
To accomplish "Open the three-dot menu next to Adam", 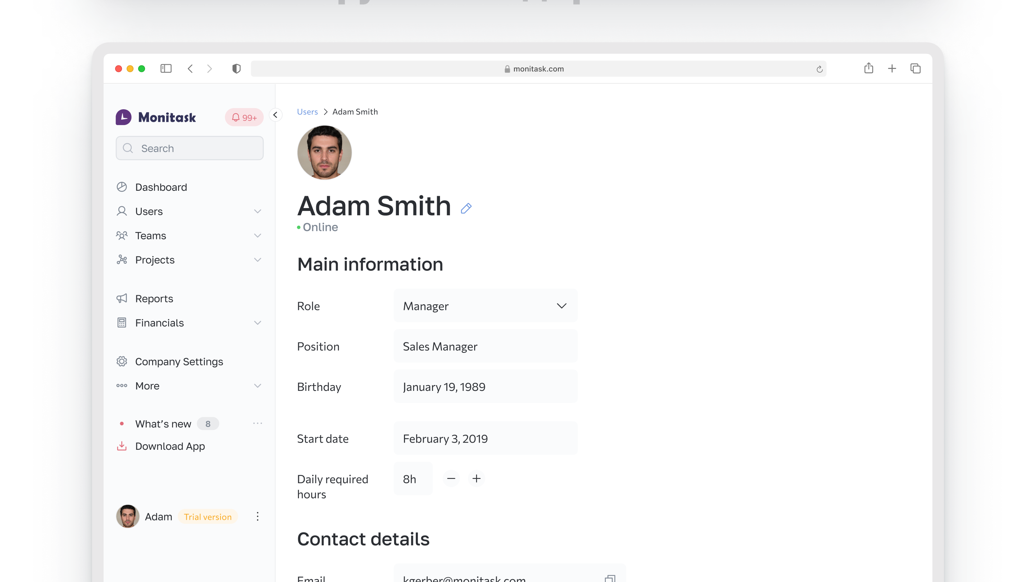I will 258,516.
